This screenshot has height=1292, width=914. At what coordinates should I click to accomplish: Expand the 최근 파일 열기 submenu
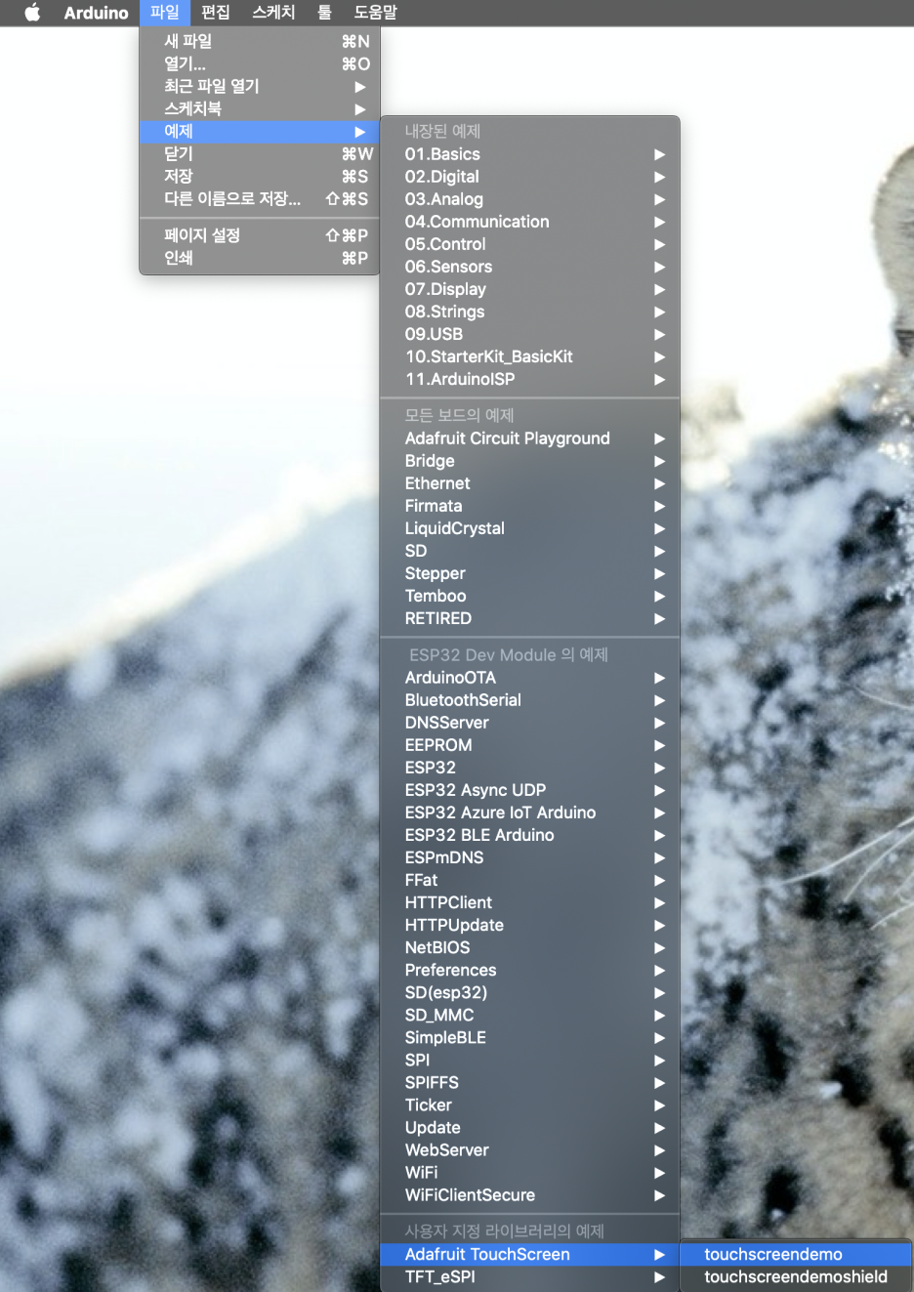260,86
